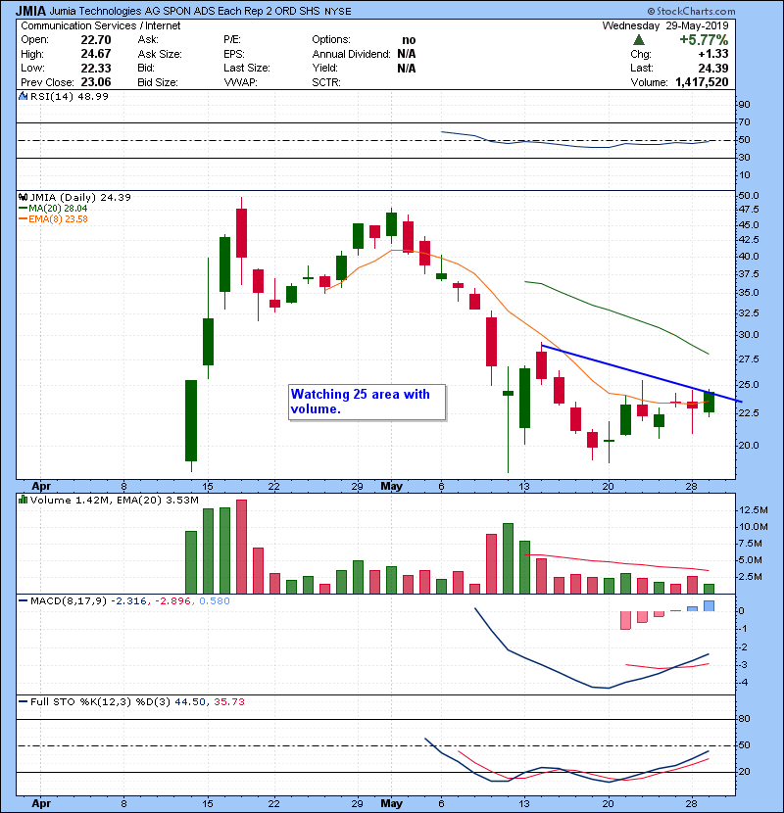Image resolution: width=784 pixels, height=813 pixels.
Task: Click the date Wednesday 29-May-2019
Action: point(665,25)
